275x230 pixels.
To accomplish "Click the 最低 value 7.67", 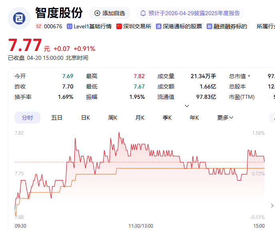I will click(x=139, y=86).
